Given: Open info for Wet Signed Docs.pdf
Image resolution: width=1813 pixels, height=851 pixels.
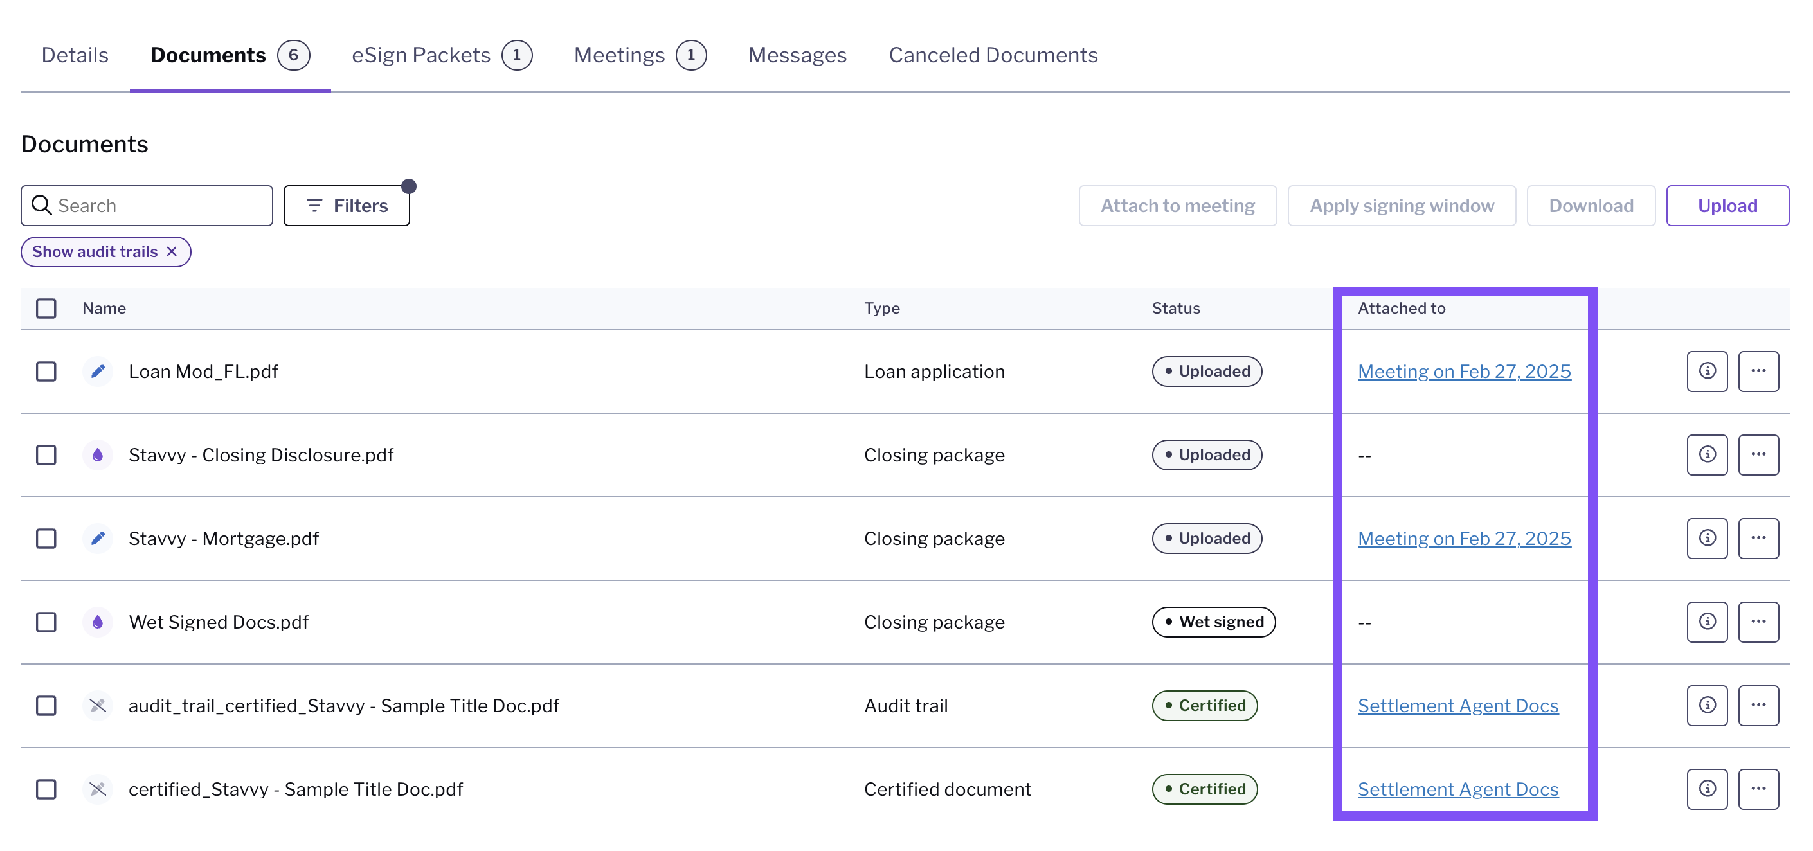Looking at the screenshot, I should pyautogui.click(x=1707, y=622).
